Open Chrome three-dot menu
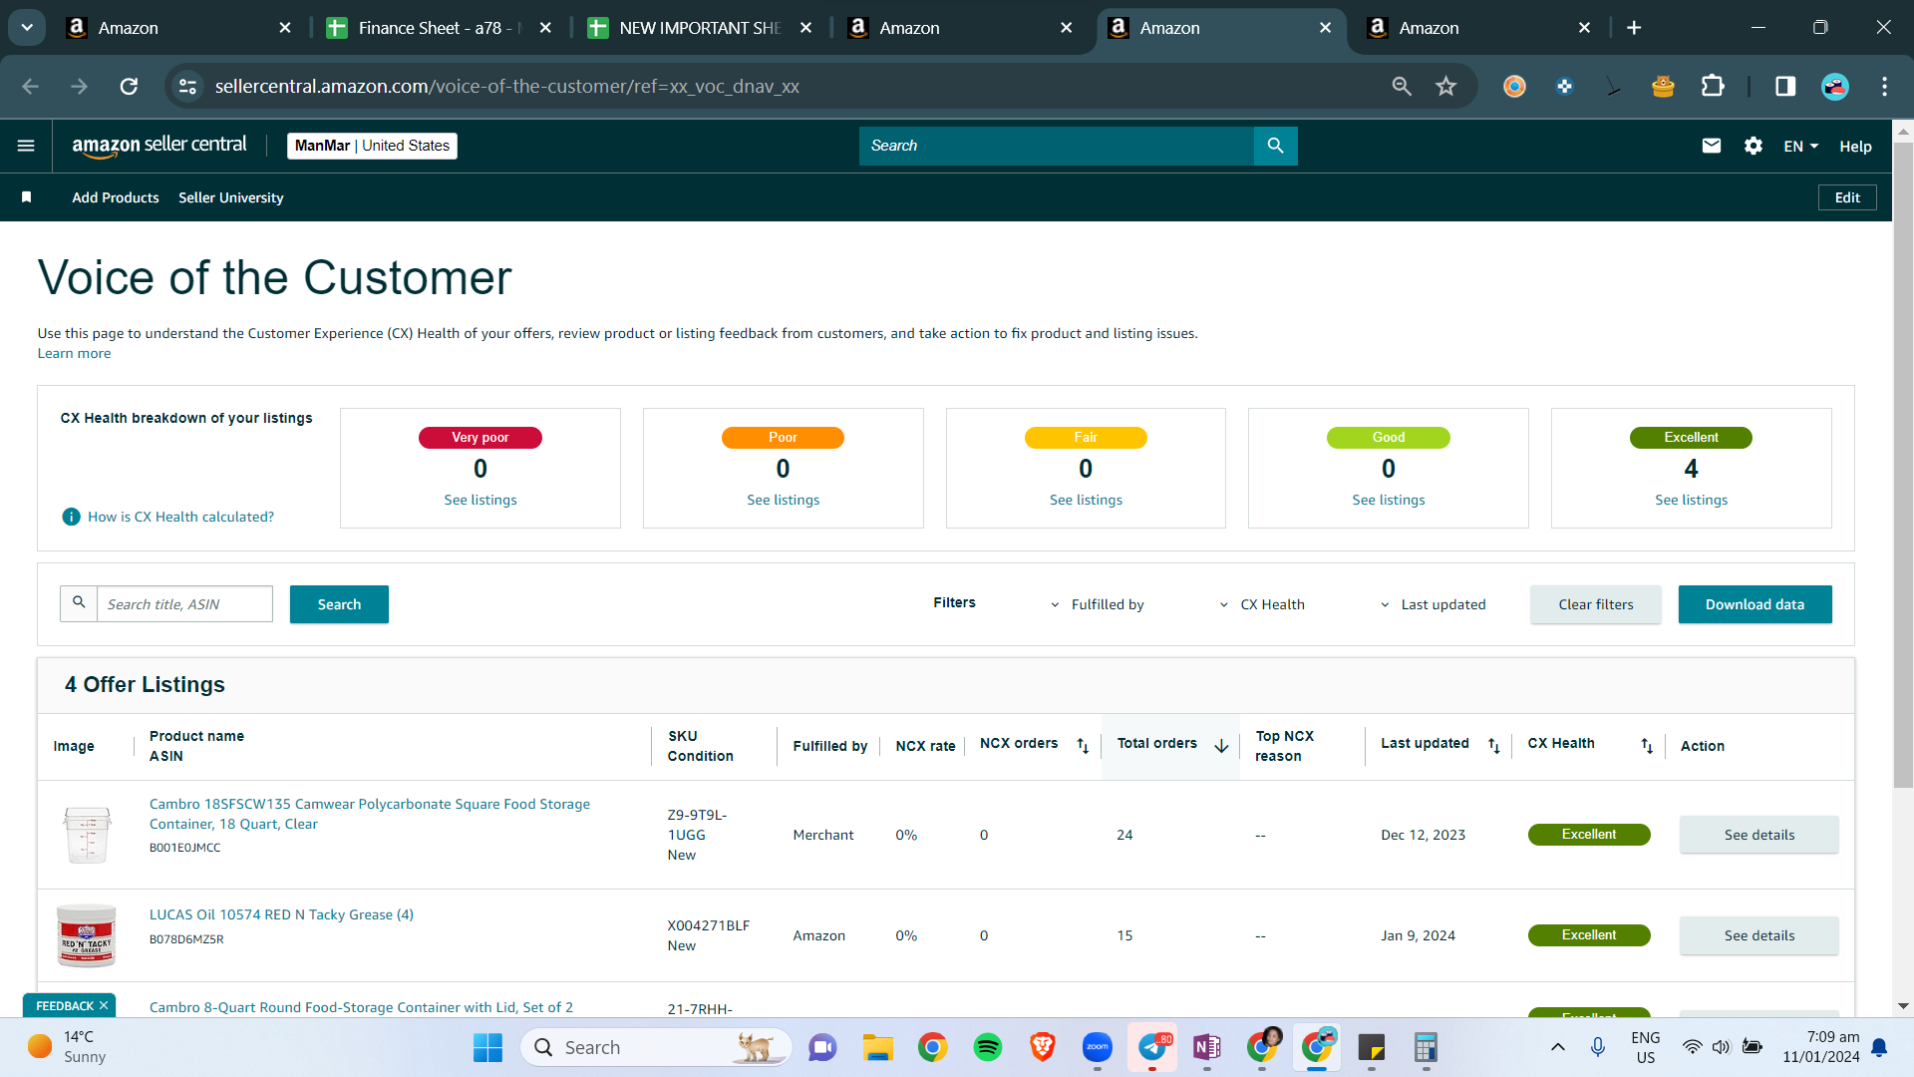The height and width of the screenshot is (1077, 1914). click(x=1884, y=87)
